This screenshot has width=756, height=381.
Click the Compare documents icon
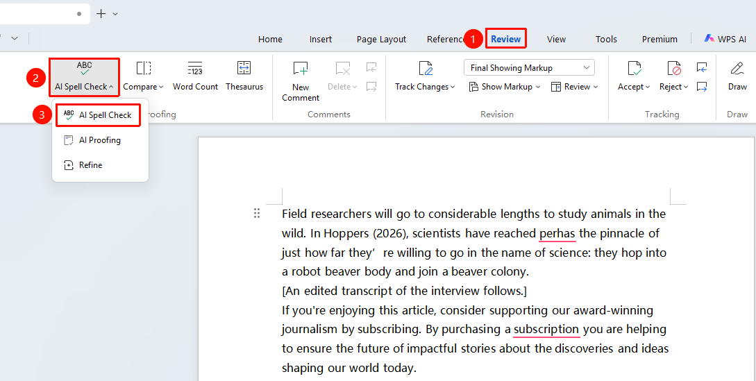144,68
